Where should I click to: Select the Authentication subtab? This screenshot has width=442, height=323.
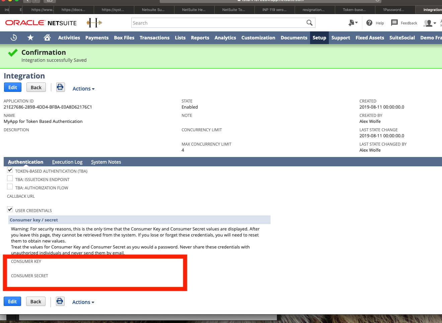[x=25, y=162]
